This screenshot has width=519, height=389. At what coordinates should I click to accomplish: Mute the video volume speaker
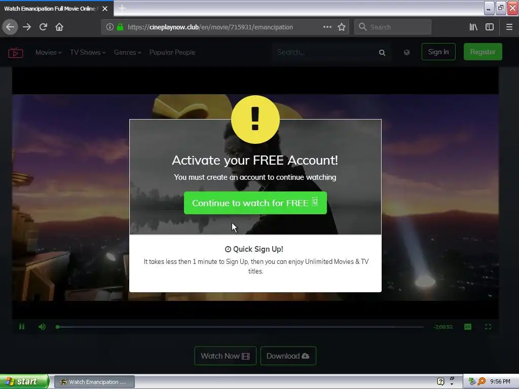42,327
